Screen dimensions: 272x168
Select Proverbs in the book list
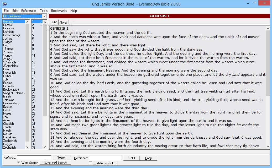[14, 86]
